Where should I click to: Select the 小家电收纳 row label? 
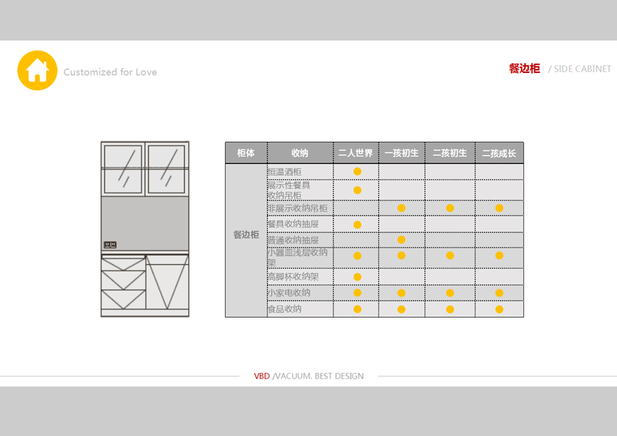click(x=289, y=293)
